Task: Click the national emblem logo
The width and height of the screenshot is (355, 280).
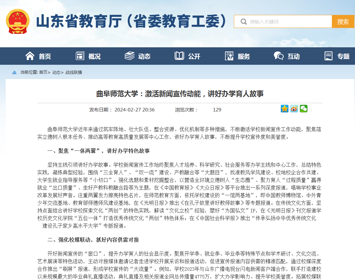Action: click(x=17, y=21)
